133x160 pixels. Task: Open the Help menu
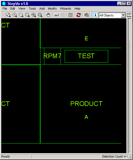tap(77, 9)
